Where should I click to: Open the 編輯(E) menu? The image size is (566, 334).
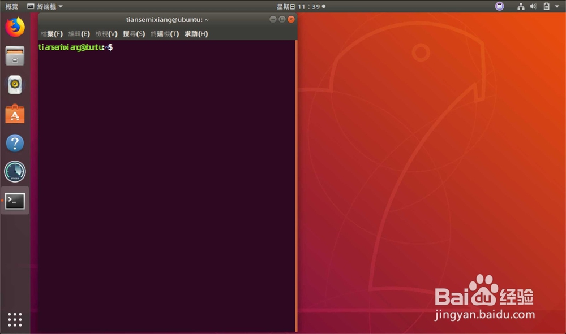tap(79, 33)
